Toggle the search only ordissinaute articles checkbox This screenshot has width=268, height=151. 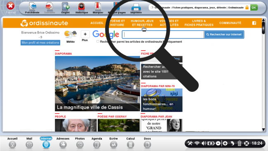click(98, 41)
